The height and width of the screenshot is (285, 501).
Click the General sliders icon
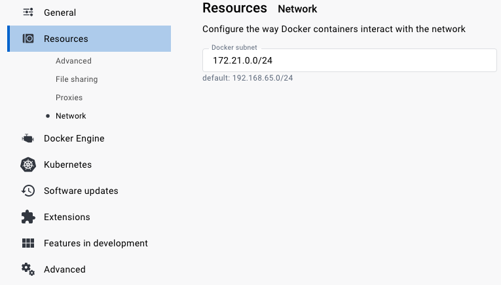pyautogui.click(x=28, y=12)
